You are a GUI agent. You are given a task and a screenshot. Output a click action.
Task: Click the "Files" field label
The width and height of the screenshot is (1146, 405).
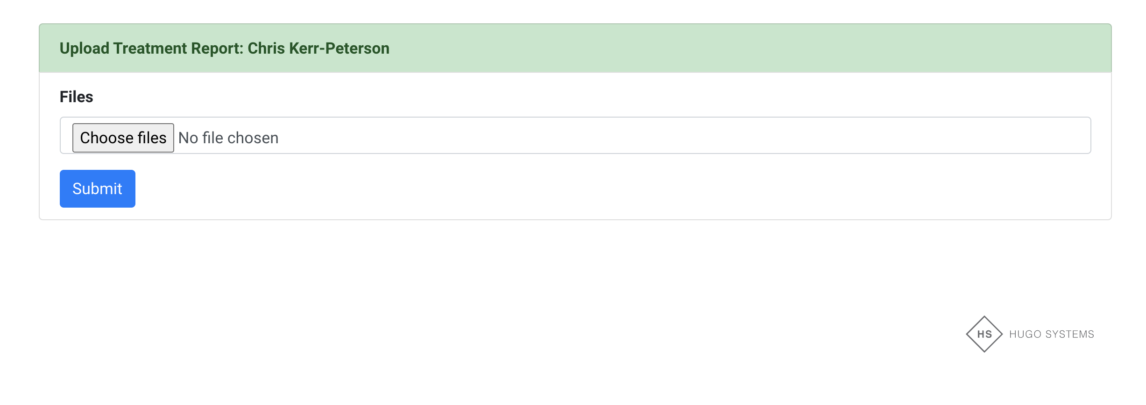(77, 97)
